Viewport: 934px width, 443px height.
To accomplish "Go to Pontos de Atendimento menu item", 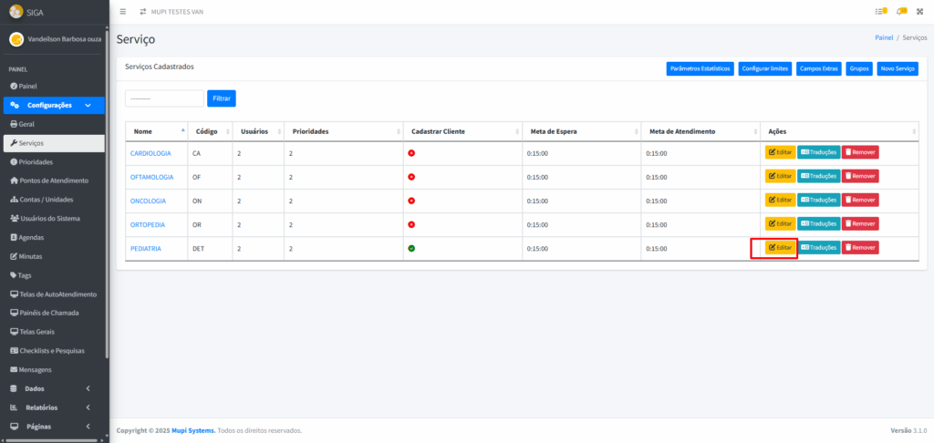I will pyautogui.click(x=53, y=180).
